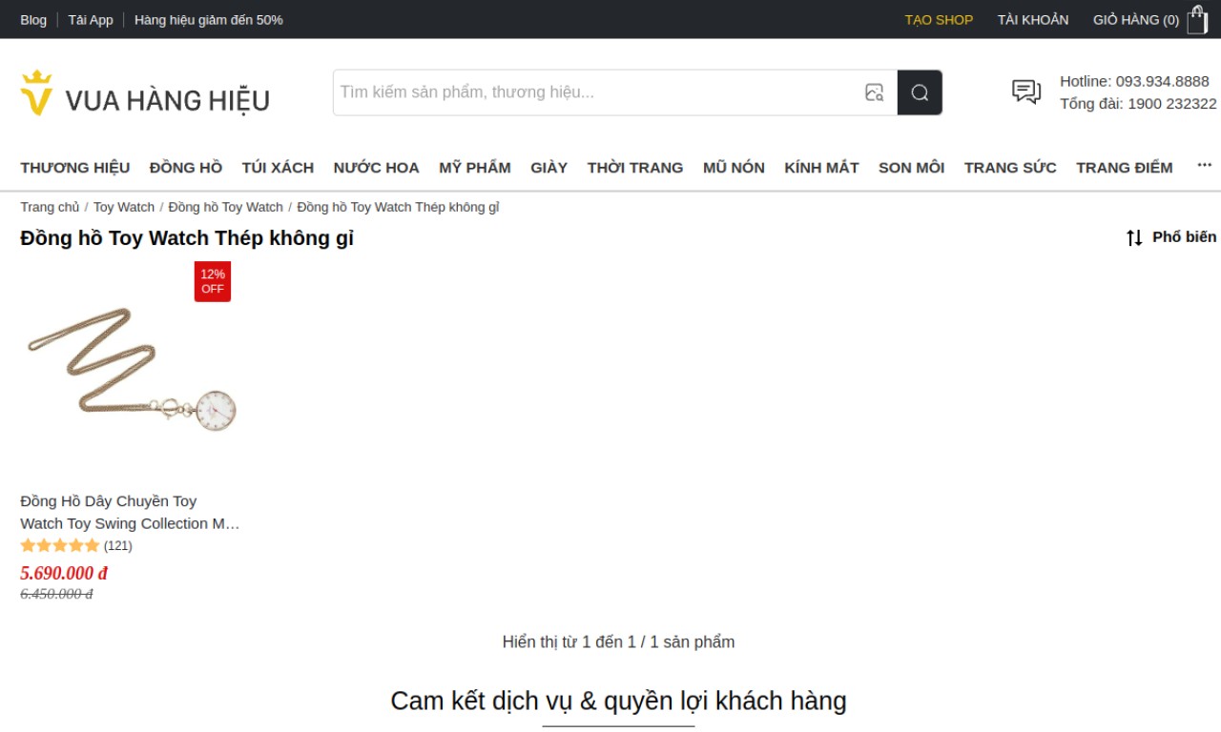Viewport: 1221px width, 732px height.
Task: Open SON MÔI category menu
Action: [911, 168]
